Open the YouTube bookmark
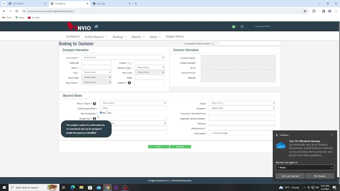Image resolution: width=340 pixels, height=191 pixels. tap(34, 18)
